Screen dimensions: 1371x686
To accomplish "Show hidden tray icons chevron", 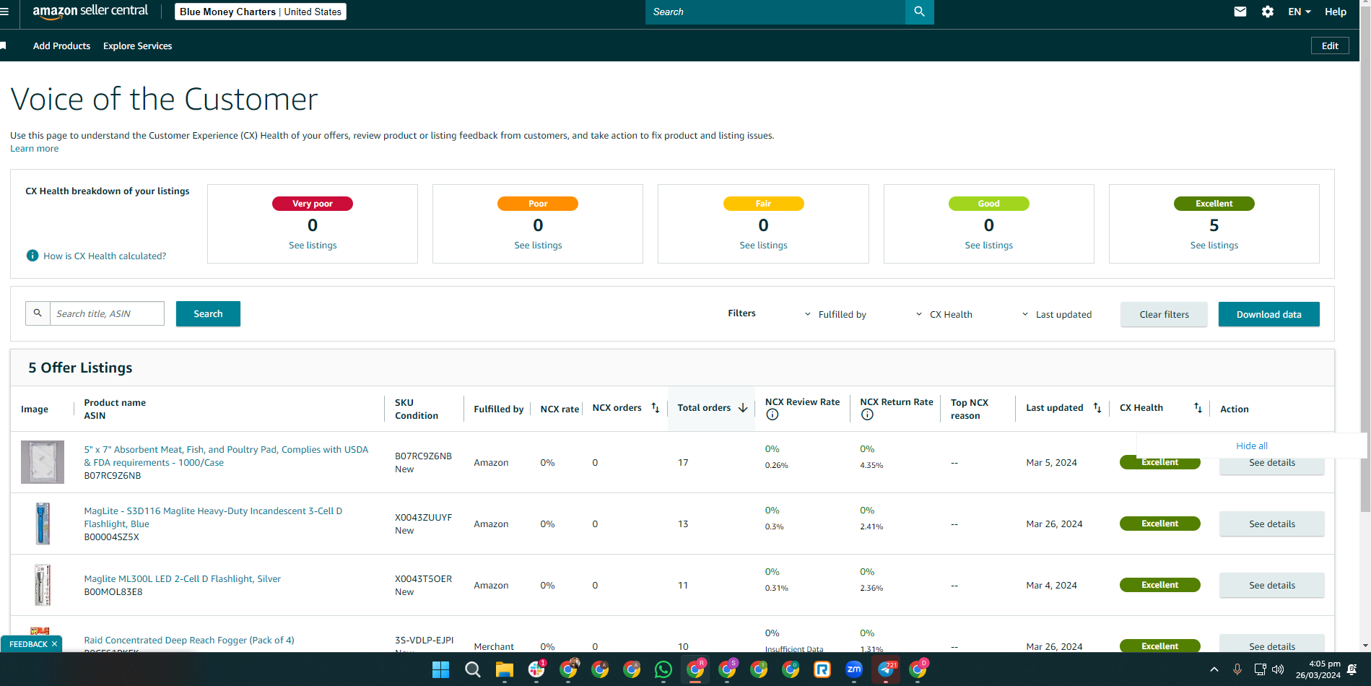I will [1214, 669].
